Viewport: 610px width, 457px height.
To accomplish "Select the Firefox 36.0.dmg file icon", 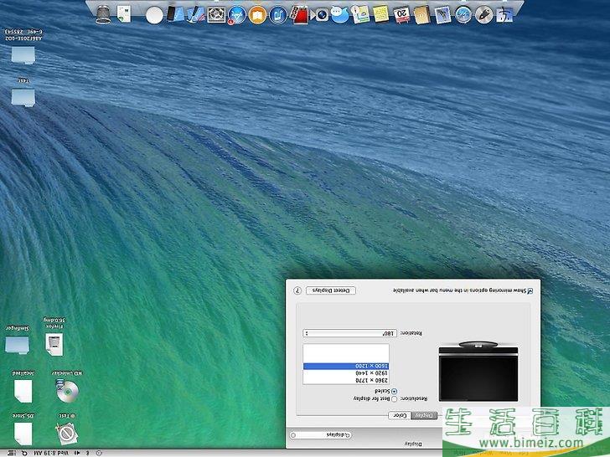I will tap(54, 345).
